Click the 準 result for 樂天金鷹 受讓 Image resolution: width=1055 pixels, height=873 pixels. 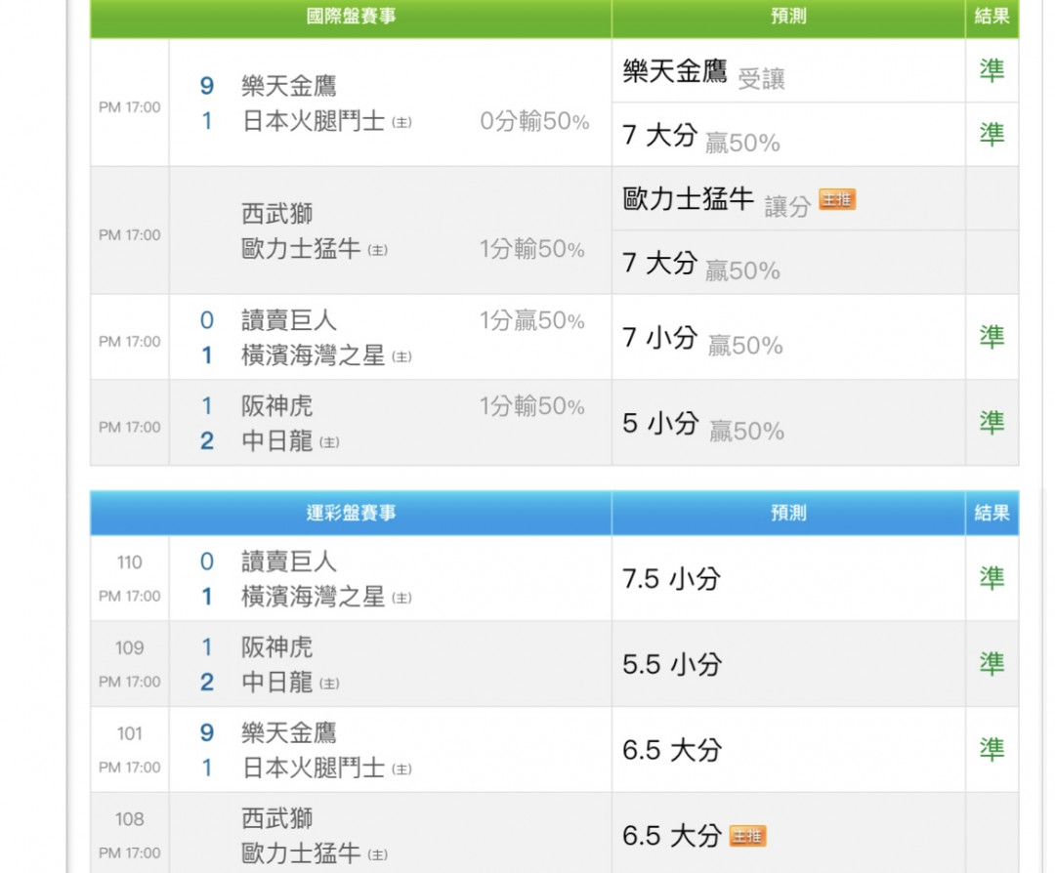click(x=992, y=70)
